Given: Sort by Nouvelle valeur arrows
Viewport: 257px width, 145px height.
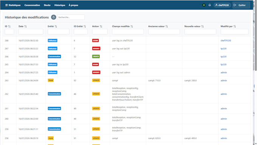Looking at the screenshot, I should click(x=203, y=26).
